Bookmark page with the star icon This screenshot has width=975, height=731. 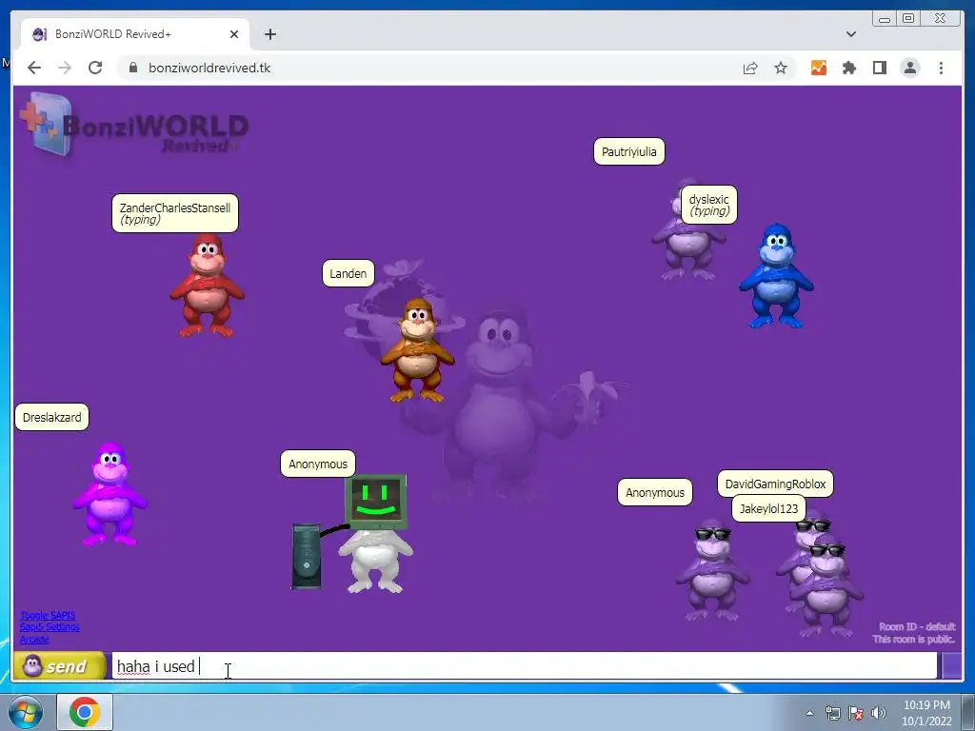tap(781, 68)
